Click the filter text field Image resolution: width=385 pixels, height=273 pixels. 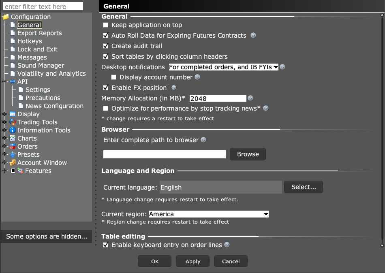43,6
